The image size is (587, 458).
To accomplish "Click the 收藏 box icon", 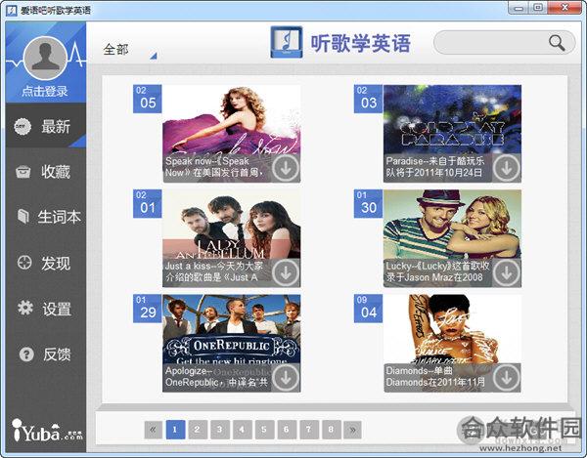I will coord(23,172).
